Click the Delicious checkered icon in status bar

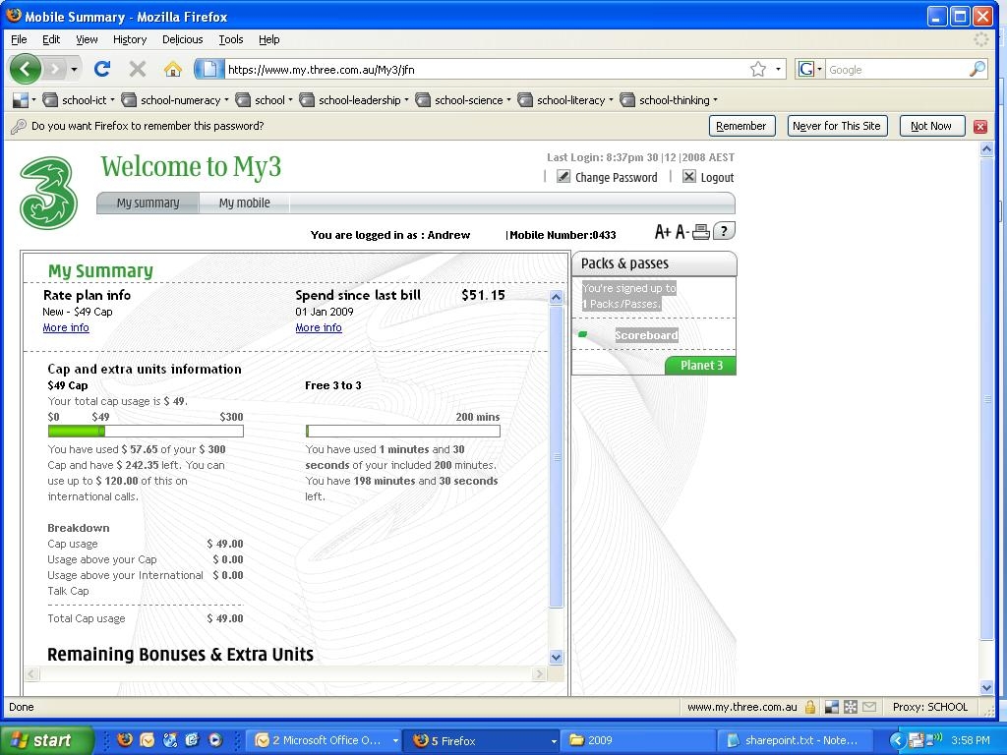832,707
